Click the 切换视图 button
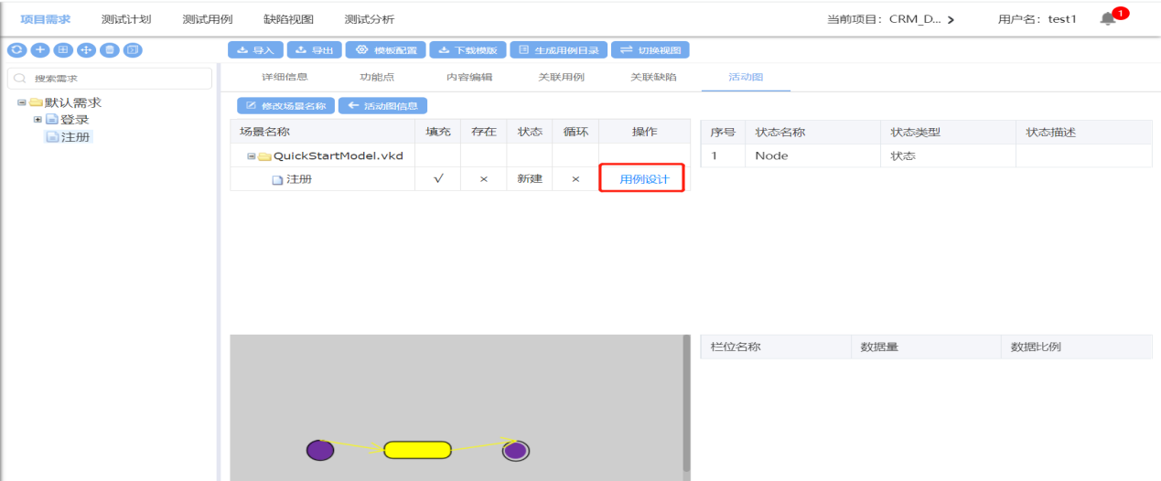This screenshot has height=481, width=1161. [x=650, y=50]
